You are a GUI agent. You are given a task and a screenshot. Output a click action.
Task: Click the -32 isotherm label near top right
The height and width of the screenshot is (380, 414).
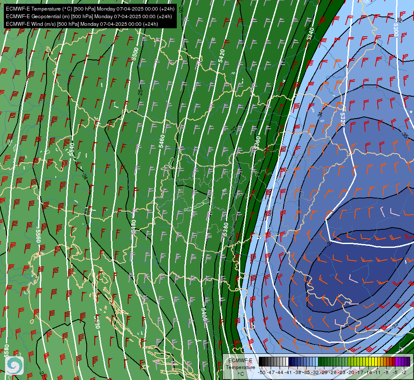pos(398,20)
